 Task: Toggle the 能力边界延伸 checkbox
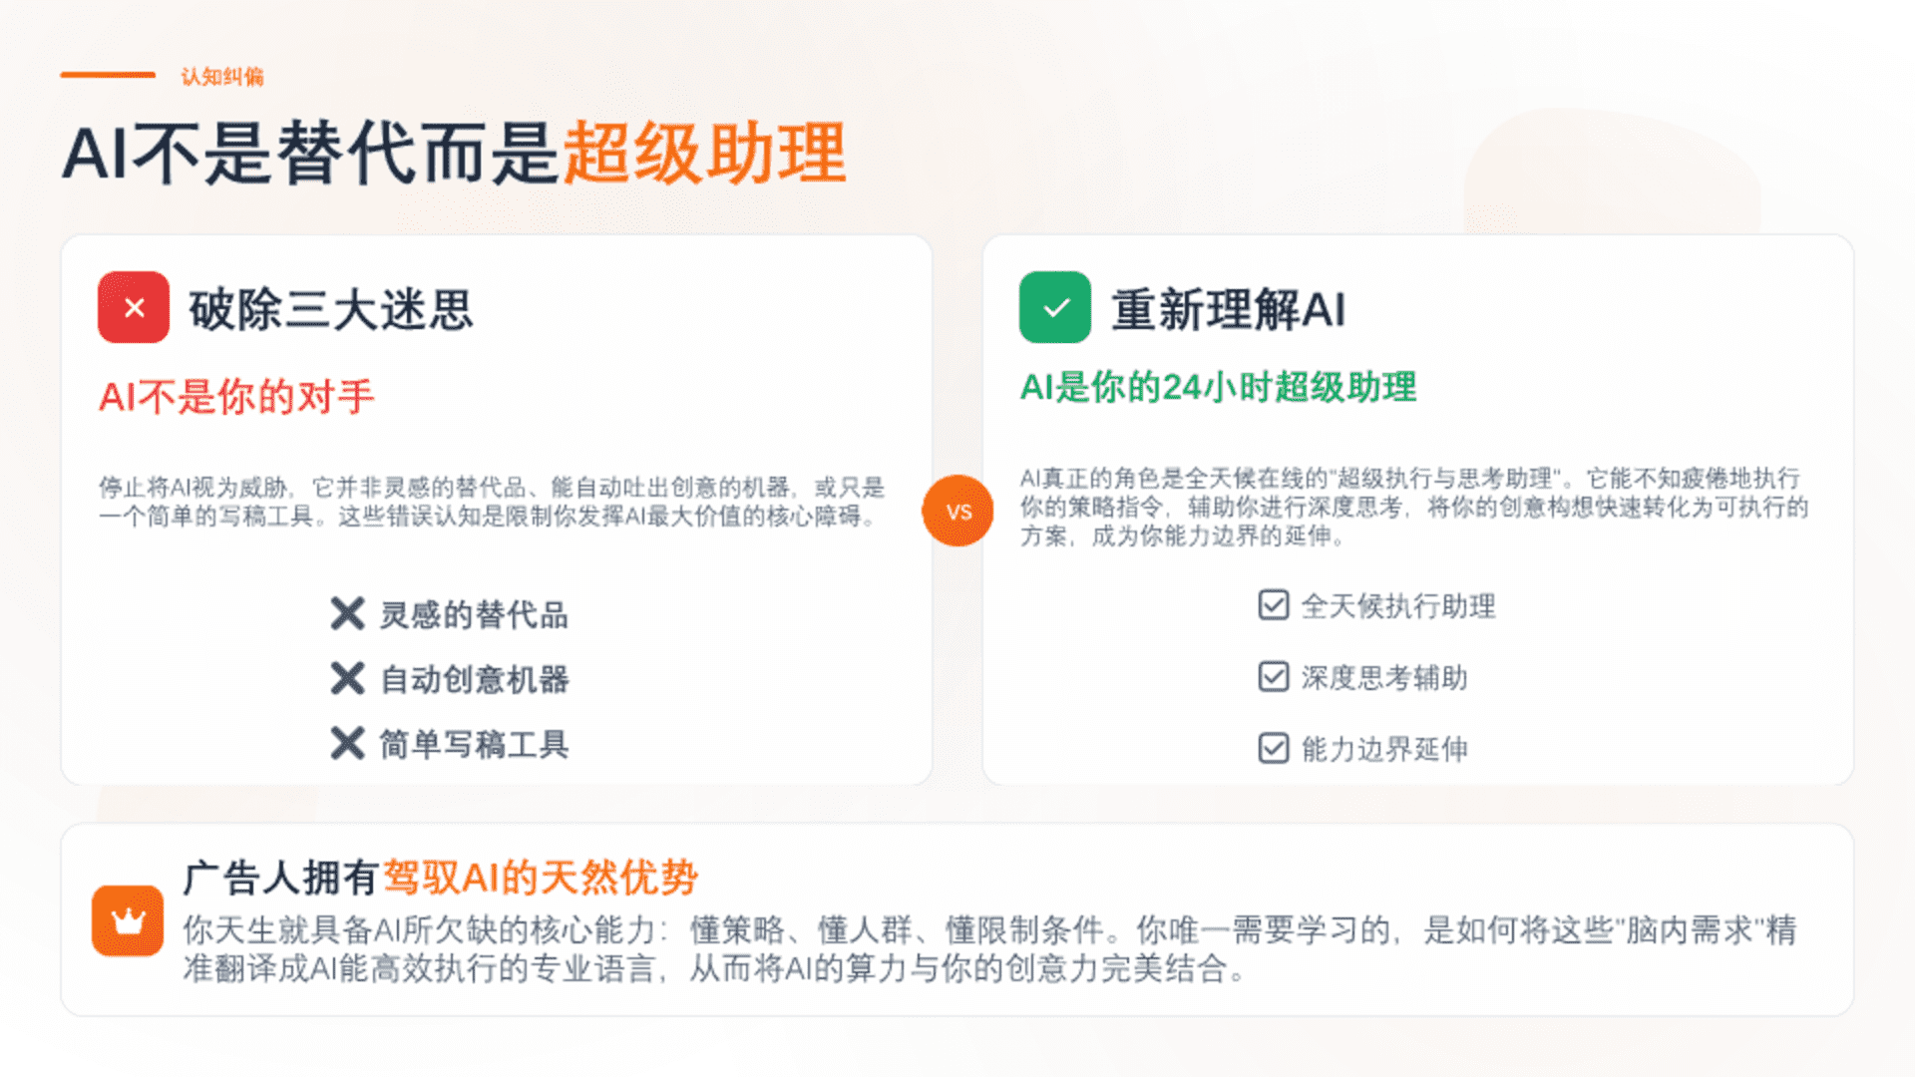click(x=1274, y=748)
